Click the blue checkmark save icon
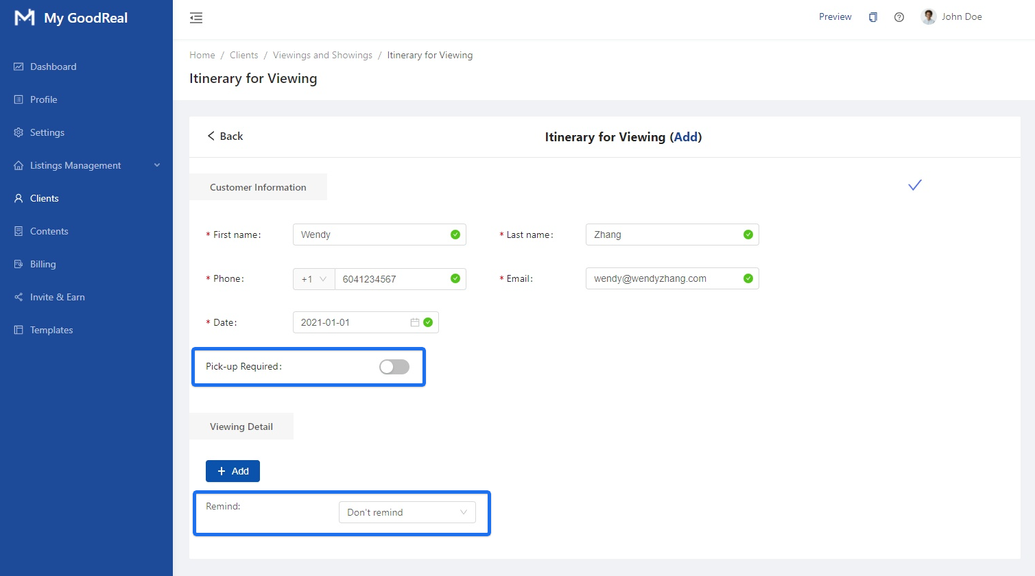Screen dimensions: 1035x576 pyautogui.click(x=914, y=185)
